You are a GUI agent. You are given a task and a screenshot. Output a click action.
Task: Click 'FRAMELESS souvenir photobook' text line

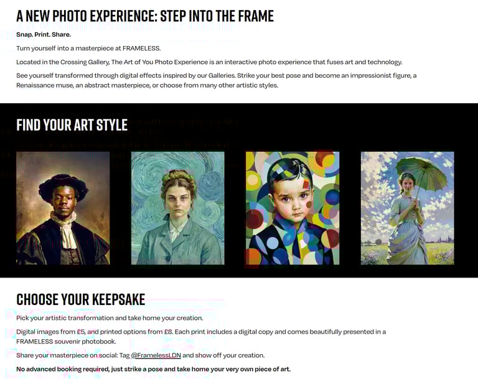[65, 341]
